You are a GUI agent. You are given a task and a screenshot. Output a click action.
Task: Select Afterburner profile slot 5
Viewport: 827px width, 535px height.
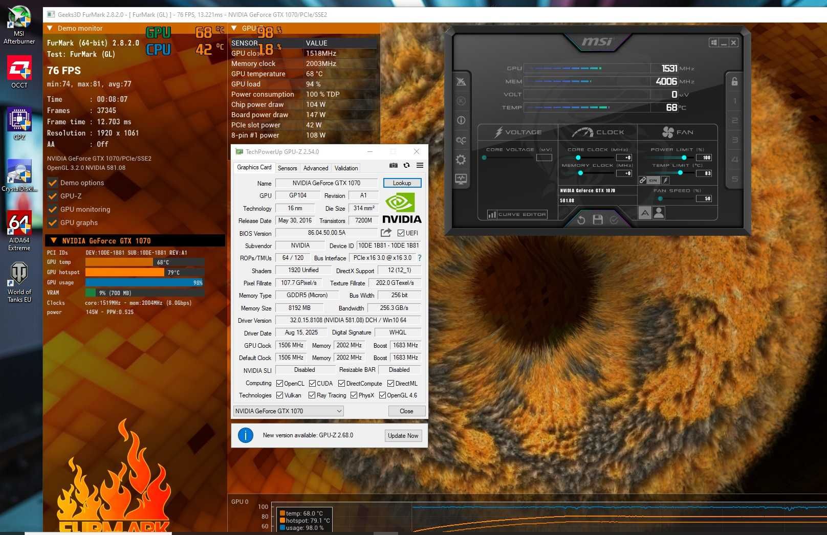click(x=734, y=179)
